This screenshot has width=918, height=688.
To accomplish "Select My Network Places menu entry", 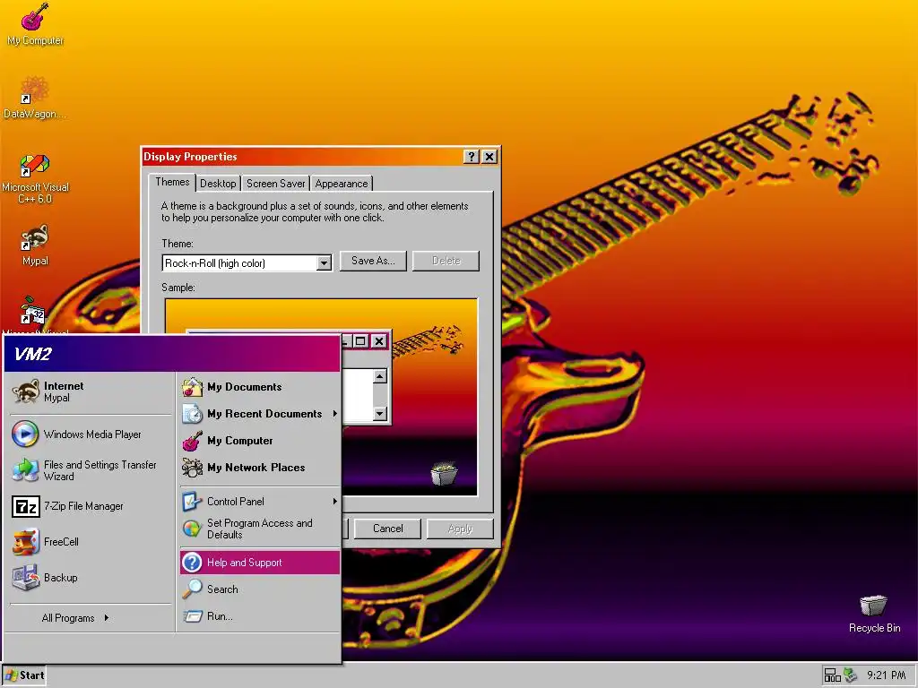I will coord(260,468).
